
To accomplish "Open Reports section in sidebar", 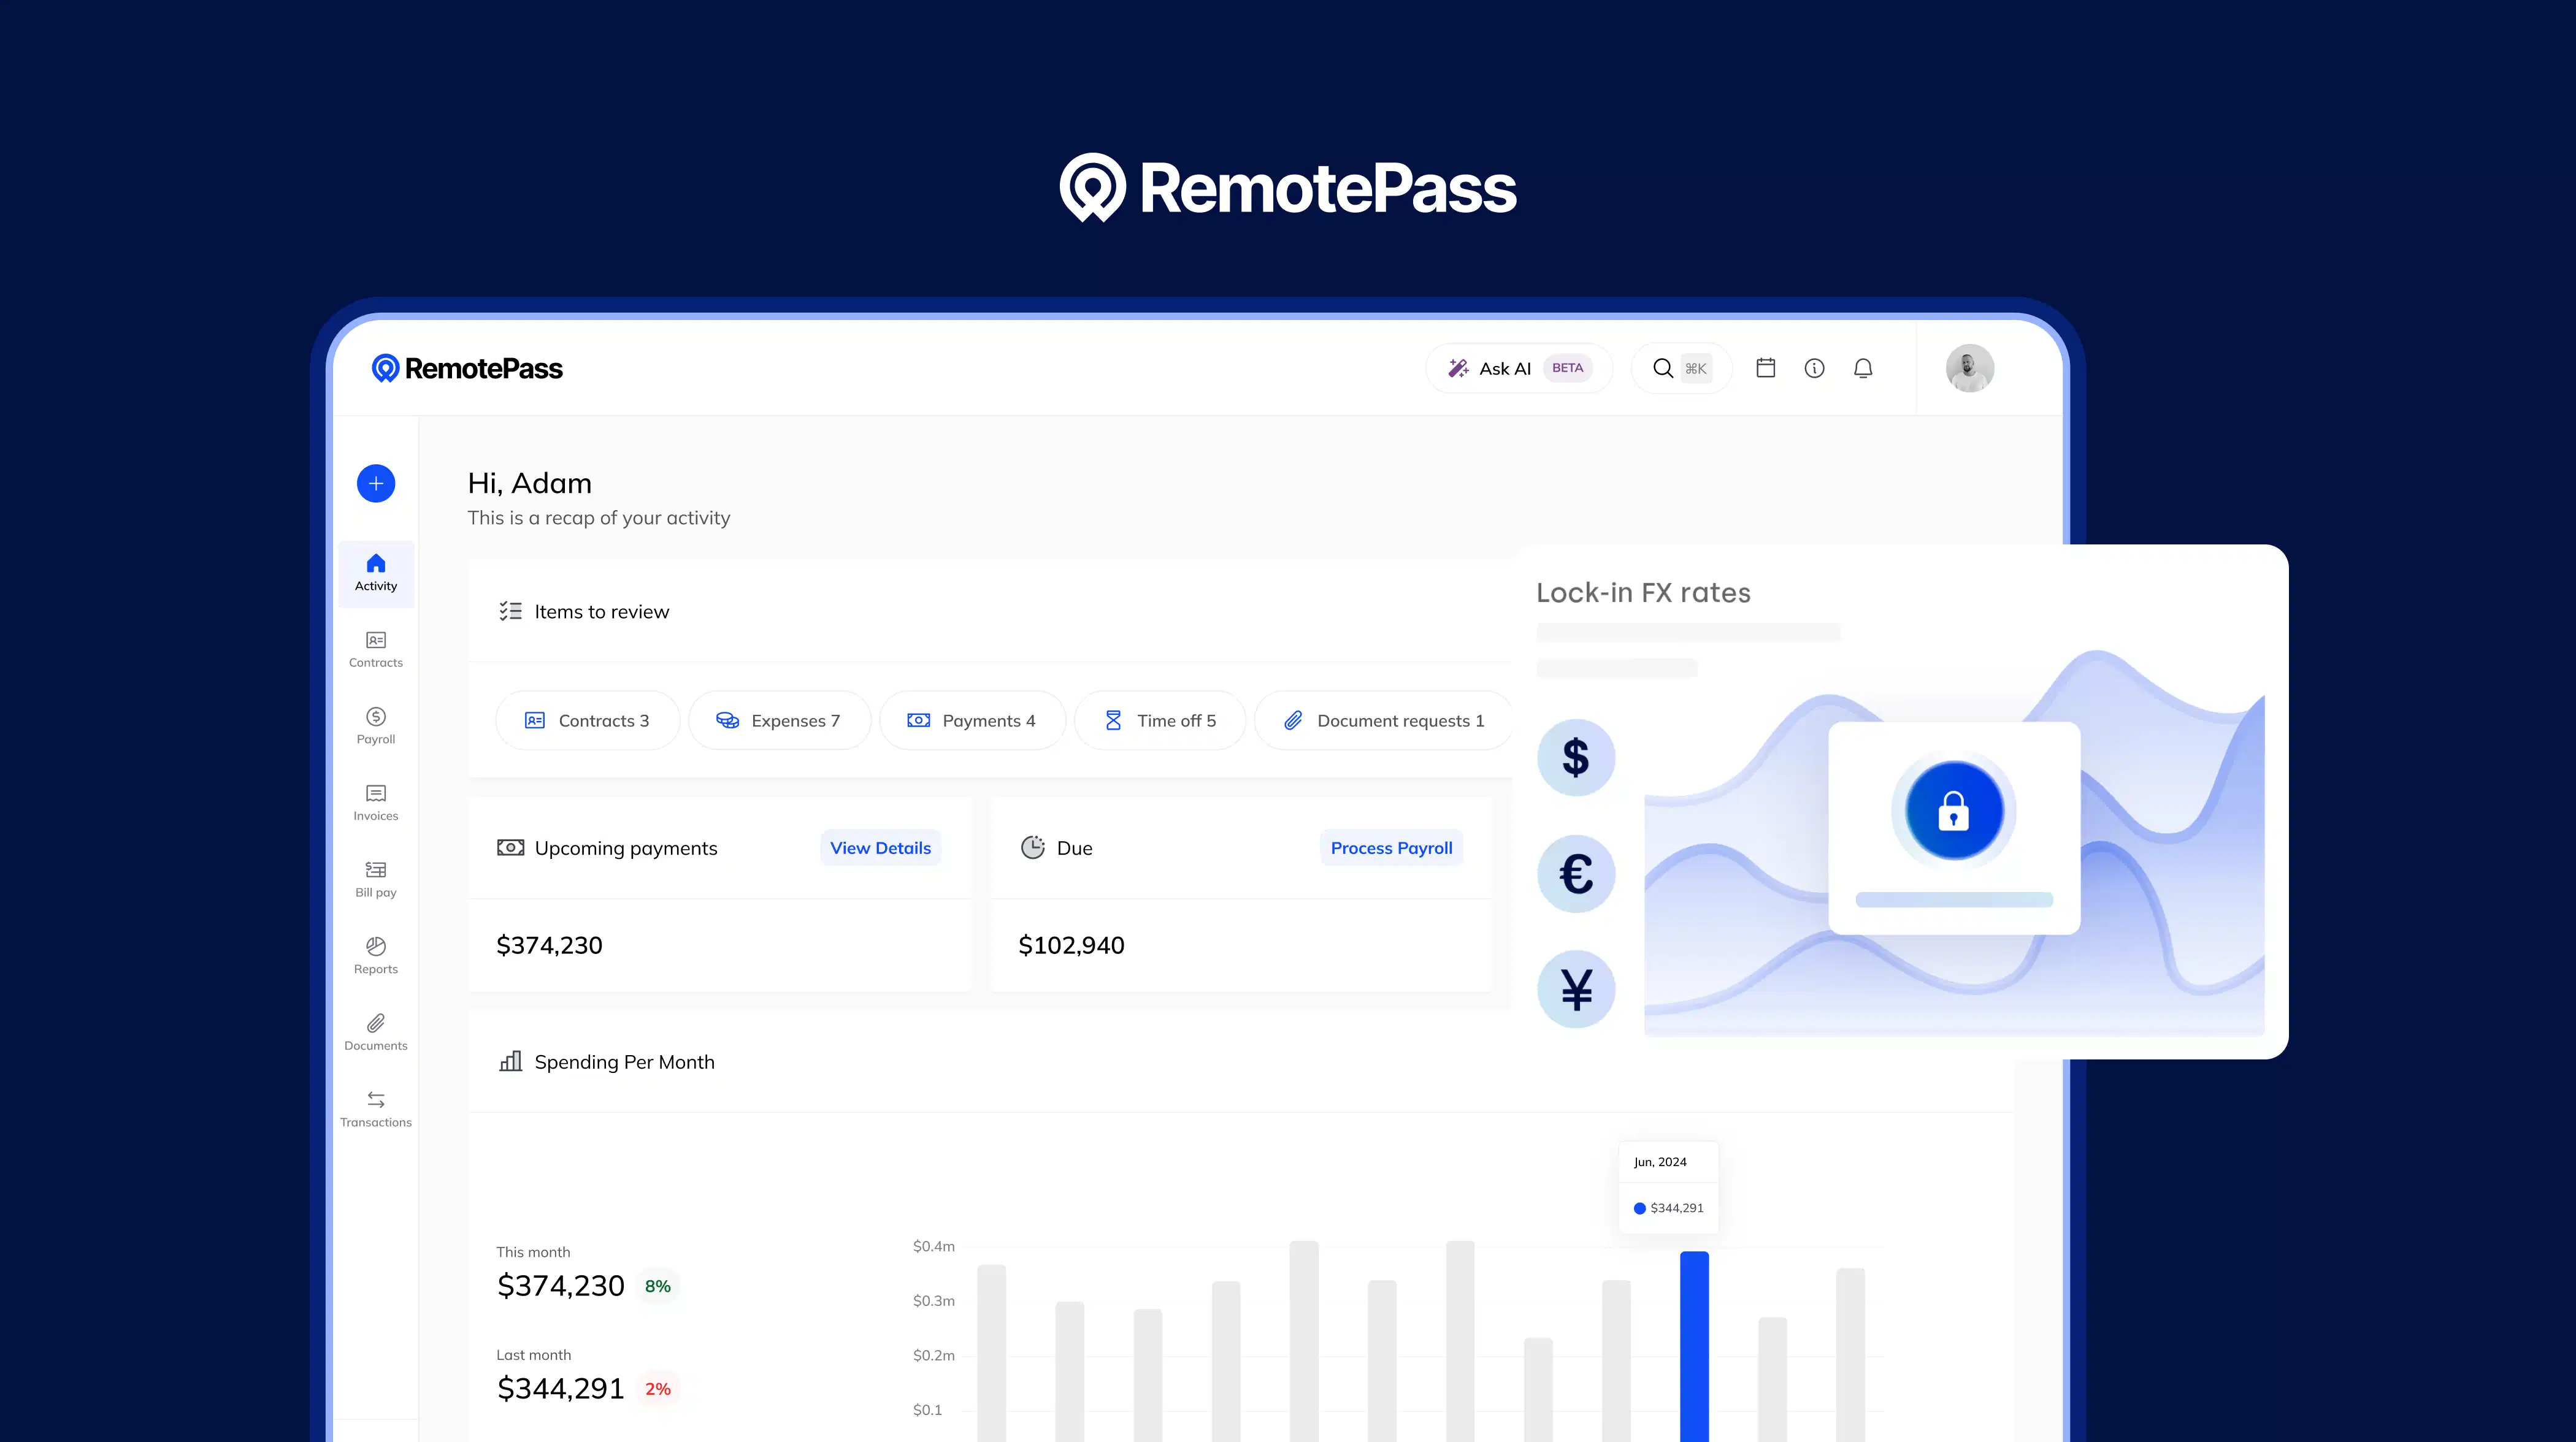I will coord(376,955).
